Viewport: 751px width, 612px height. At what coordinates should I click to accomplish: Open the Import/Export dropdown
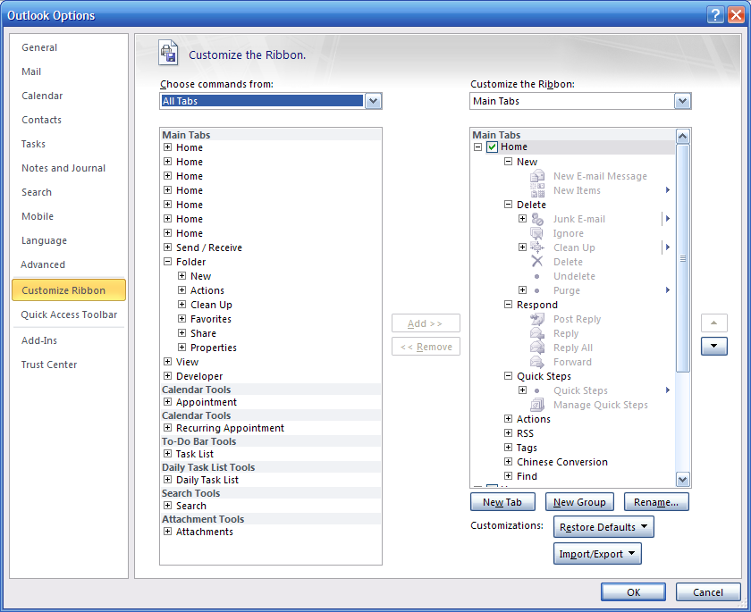[597, 554]
